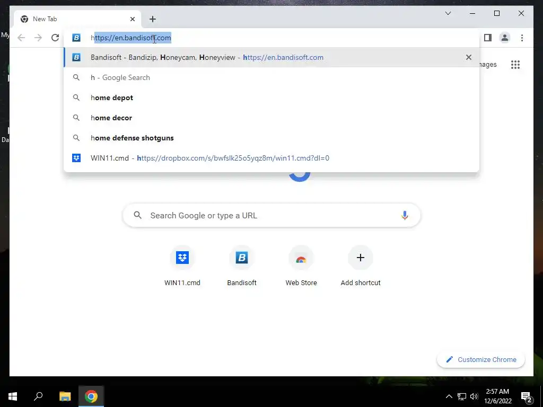
Task: Pick the 'home decor' suggestion
Action: (271, 118)
